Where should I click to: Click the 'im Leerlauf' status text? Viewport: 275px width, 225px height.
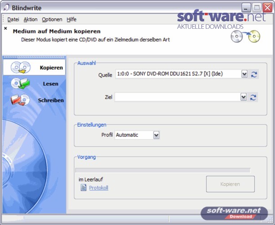[x=91, y=180]
